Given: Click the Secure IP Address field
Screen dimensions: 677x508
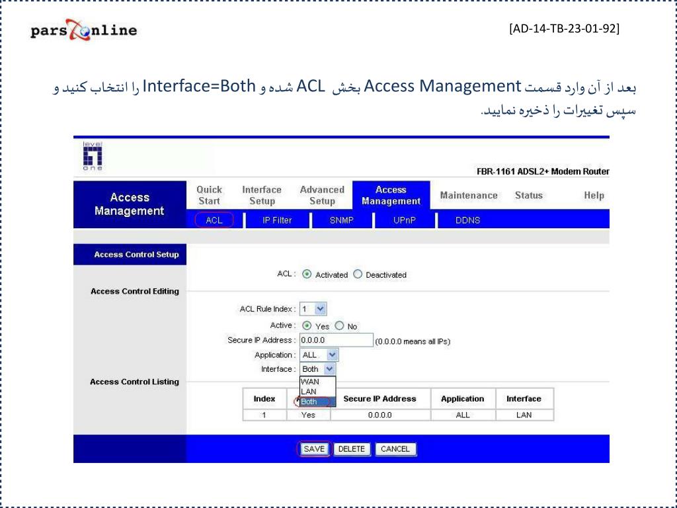Looking at the screenshot, I should coord(337,340).
